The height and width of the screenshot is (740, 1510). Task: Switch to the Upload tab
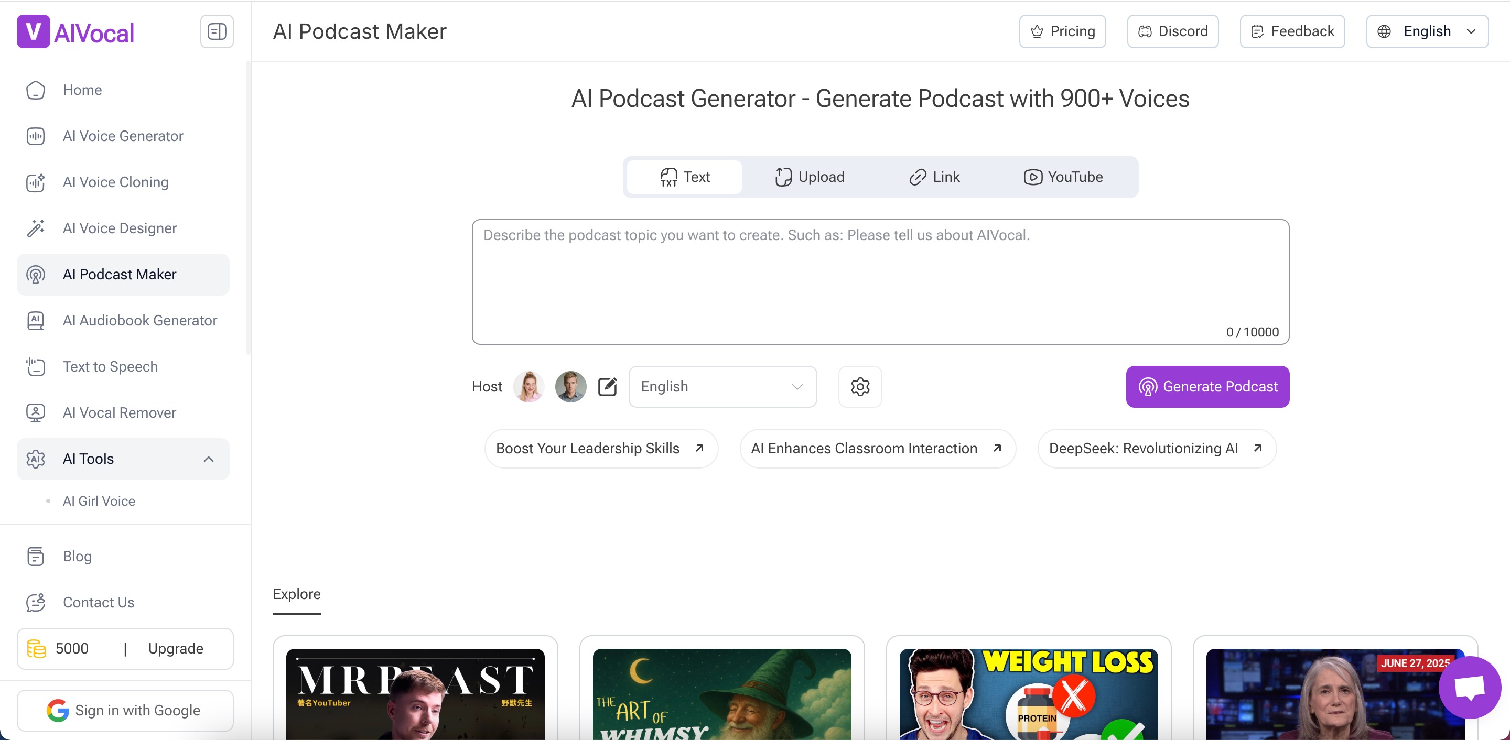click(x=810, y=177)
